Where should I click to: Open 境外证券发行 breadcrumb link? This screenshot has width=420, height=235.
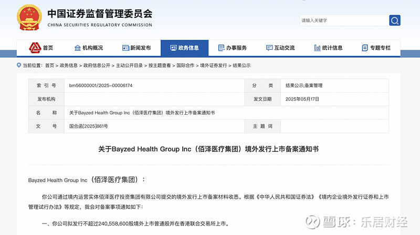pyautogui.click(x=214, y=65)
